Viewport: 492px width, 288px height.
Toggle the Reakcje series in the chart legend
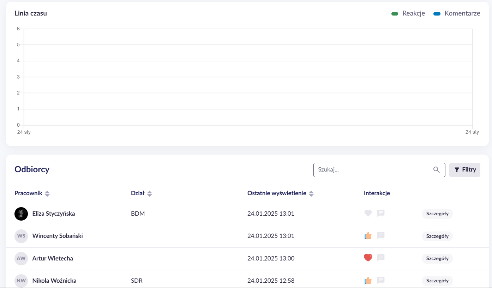[x=408, y=13]
